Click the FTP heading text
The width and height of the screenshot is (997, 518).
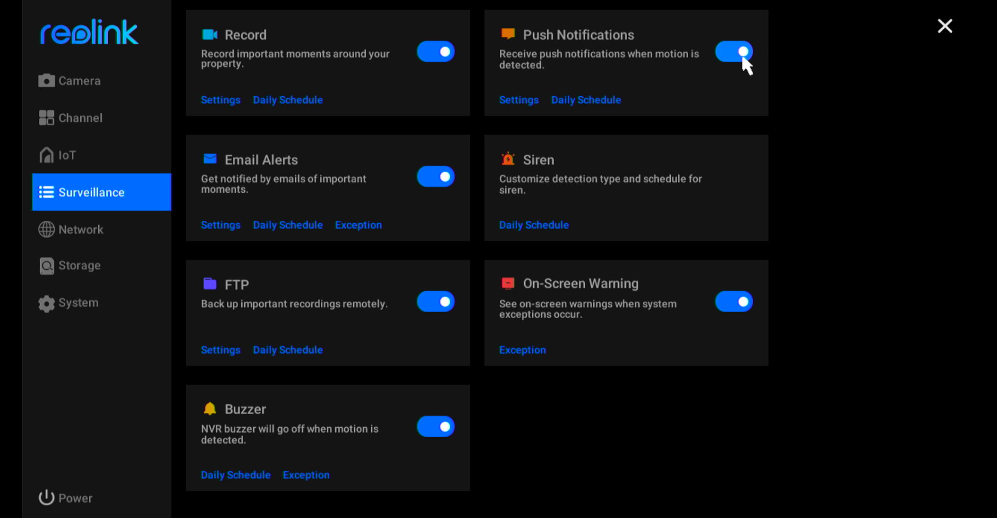coord(236,285)
